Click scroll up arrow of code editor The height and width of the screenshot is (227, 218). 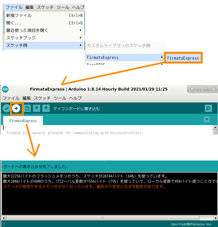pyautogui.click(x=215, y=128)
